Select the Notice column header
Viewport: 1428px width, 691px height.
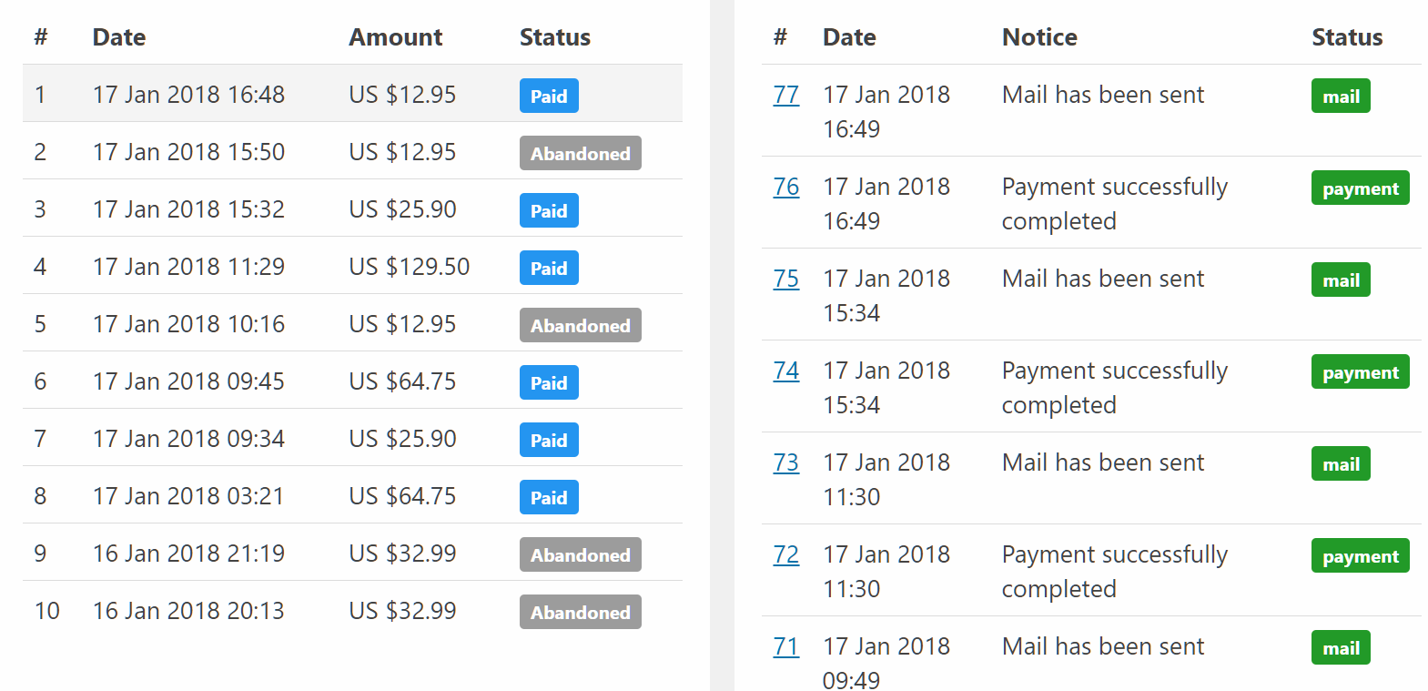pyautogui.click(x=1039, y=37)
